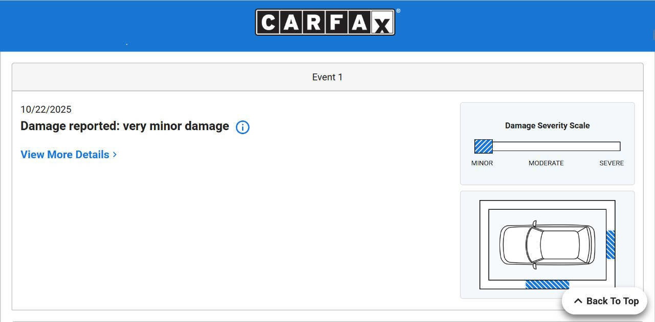The image size is (655, 322).
Task: Expand details using the chevron after View More Details
Action: (115, 155)
